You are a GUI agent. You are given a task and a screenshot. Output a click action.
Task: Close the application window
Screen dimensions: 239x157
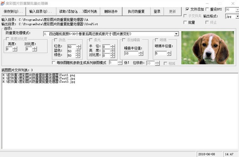coord(233,3)
